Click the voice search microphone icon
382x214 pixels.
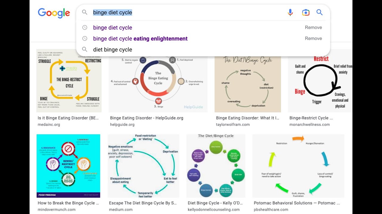coord(290,12)
